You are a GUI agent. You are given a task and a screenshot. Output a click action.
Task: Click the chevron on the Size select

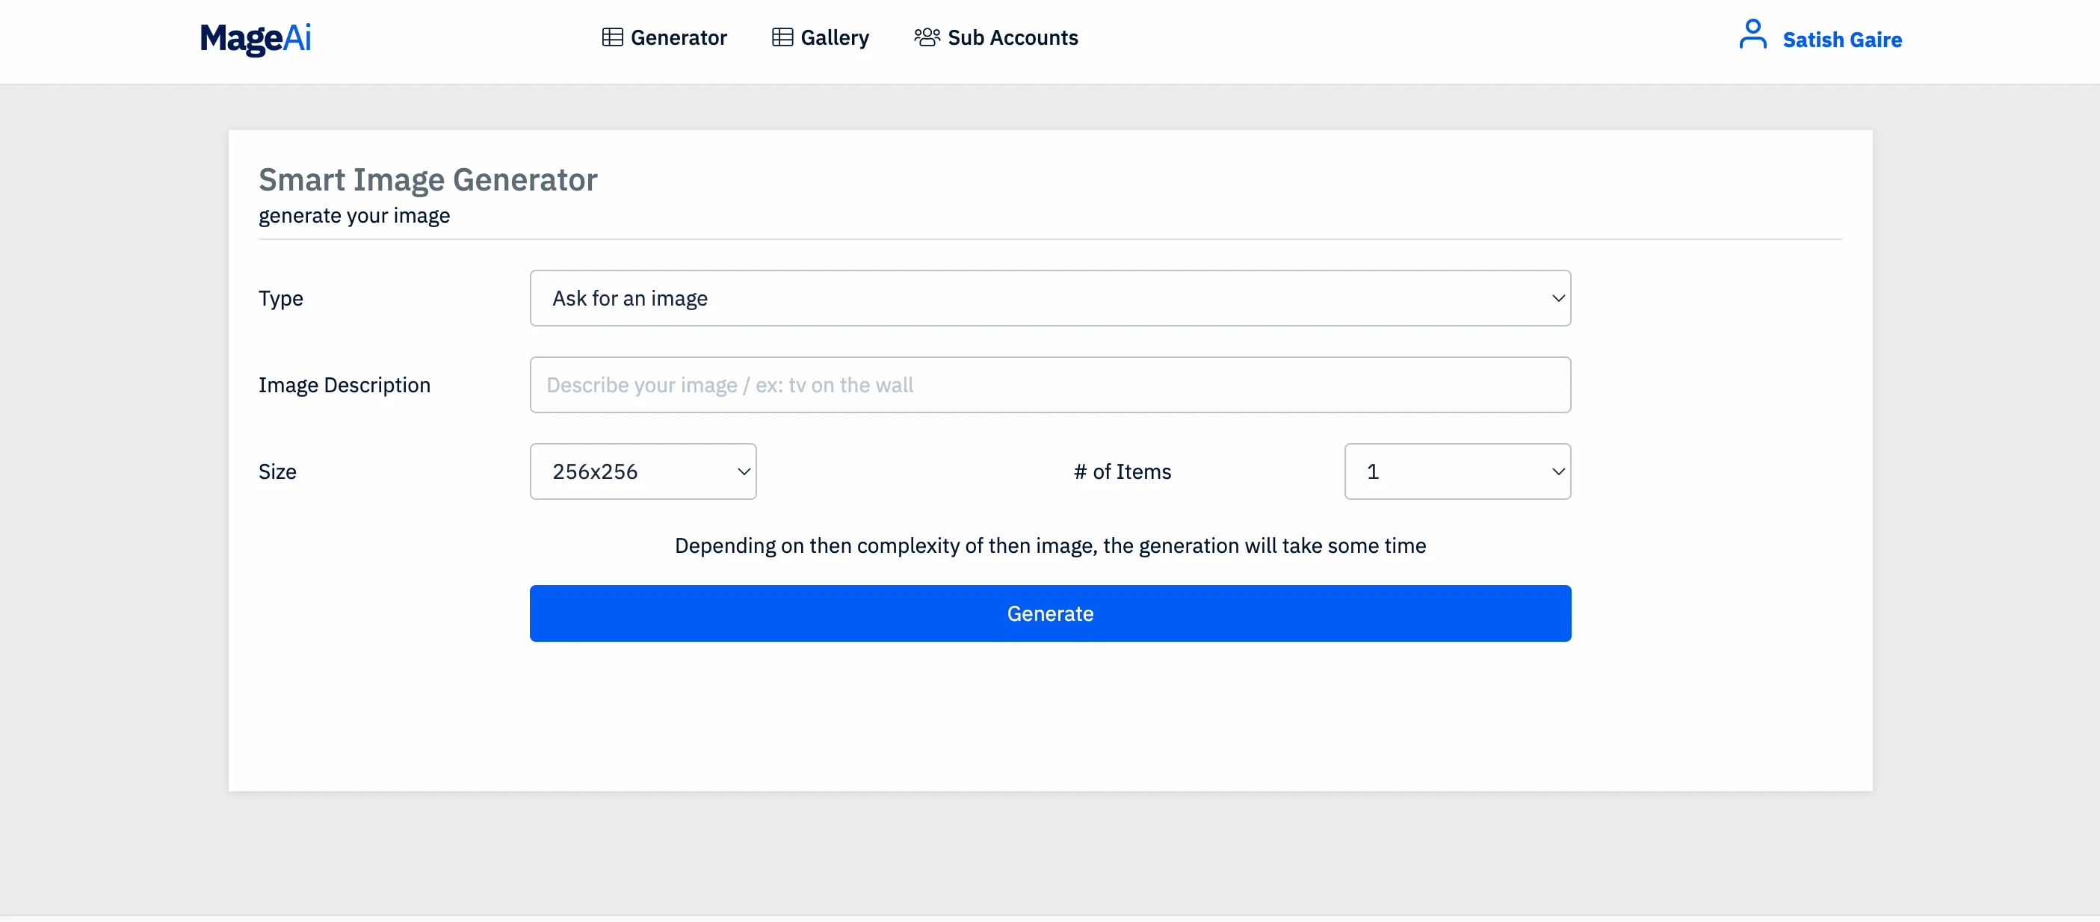[744, 472]
